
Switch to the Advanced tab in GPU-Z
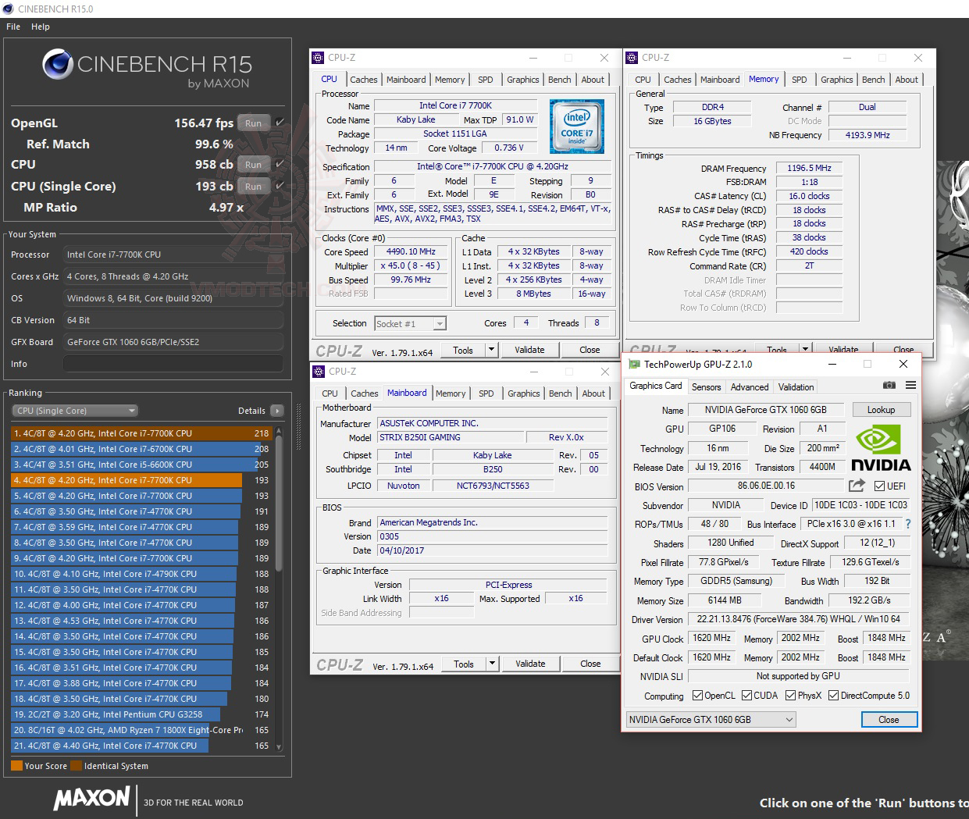[x=750, y=387]
